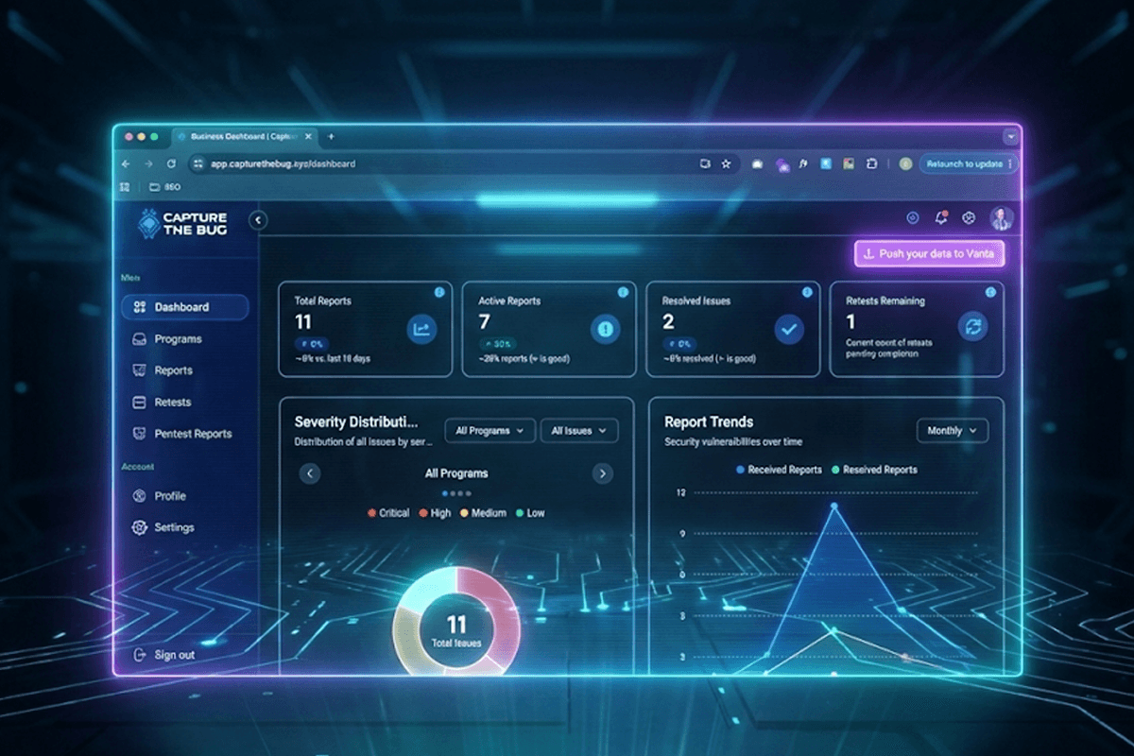1134x756 pixels.
Task: Toggle the Received Reports legend series
Action: (x=779, y=470)
